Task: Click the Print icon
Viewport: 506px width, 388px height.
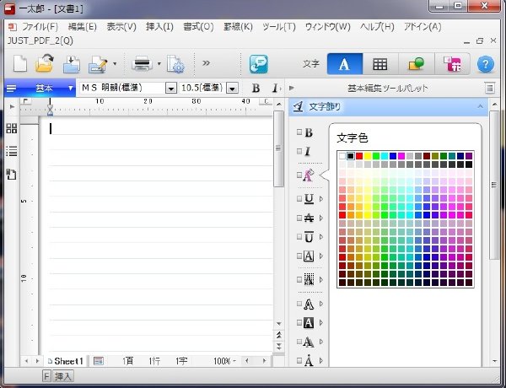Action: coord(142,63)
